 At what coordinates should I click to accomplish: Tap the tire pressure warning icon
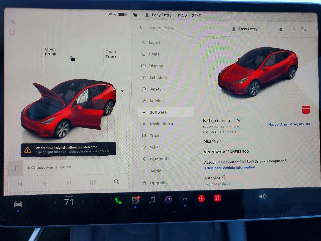point(12,32)
